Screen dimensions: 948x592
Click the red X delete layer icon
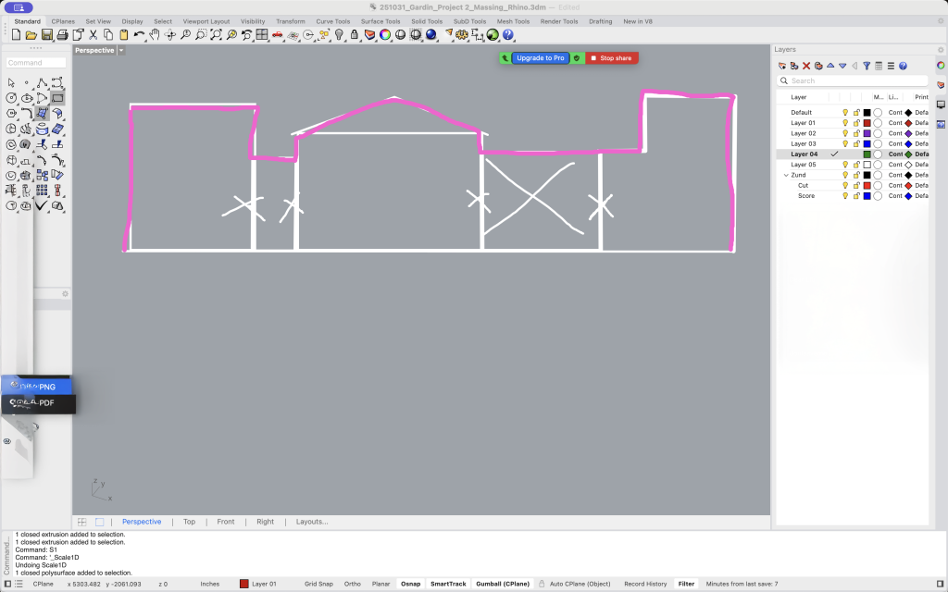(x=806, y=66)
